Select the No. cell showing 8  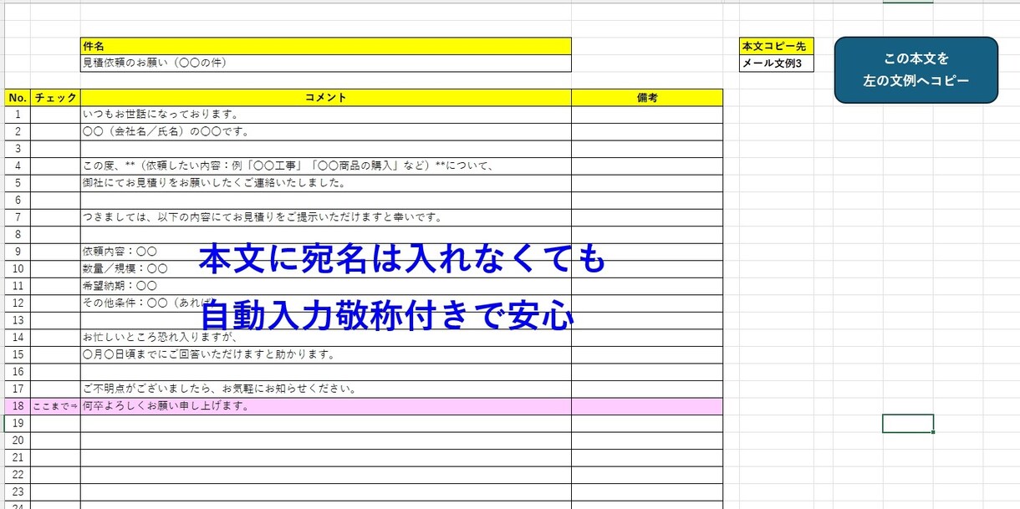(x=18, y=235)
